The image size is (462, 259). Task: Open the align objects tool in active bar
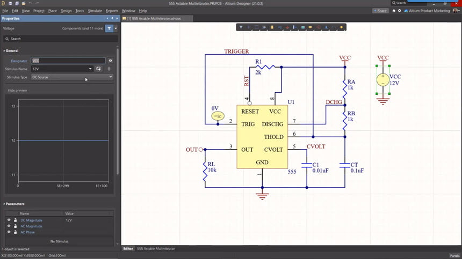pyautogui.click(x=264, y=27)
